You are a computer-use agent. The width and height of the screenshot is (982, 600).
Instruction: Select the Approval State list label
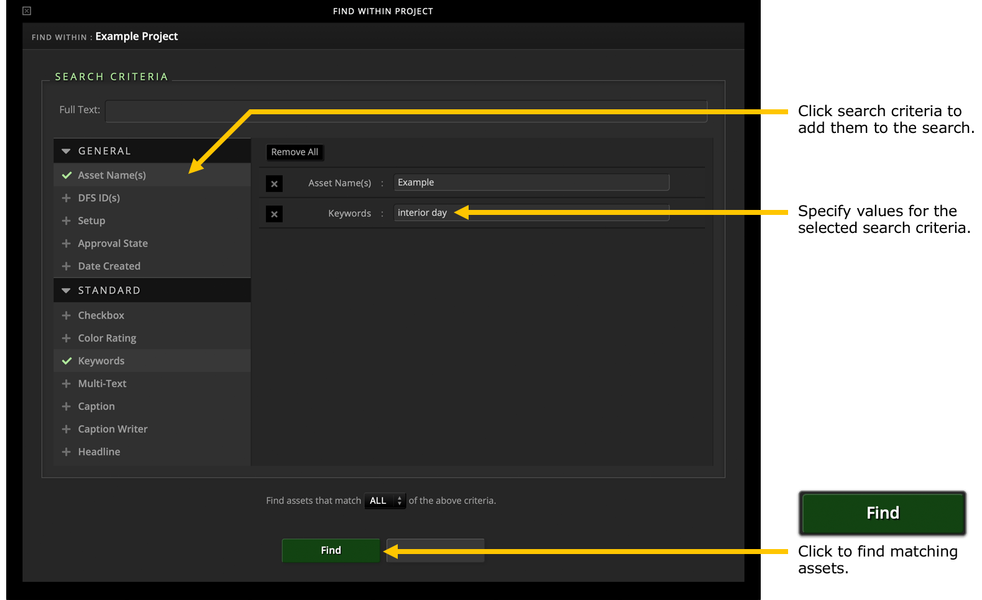112,243
